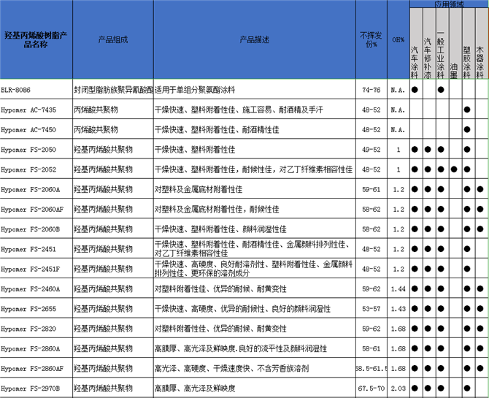This screenshot has height=398, width=489.
Task: Select the BLR-8086 product name cell
Action: pos(36,90)
